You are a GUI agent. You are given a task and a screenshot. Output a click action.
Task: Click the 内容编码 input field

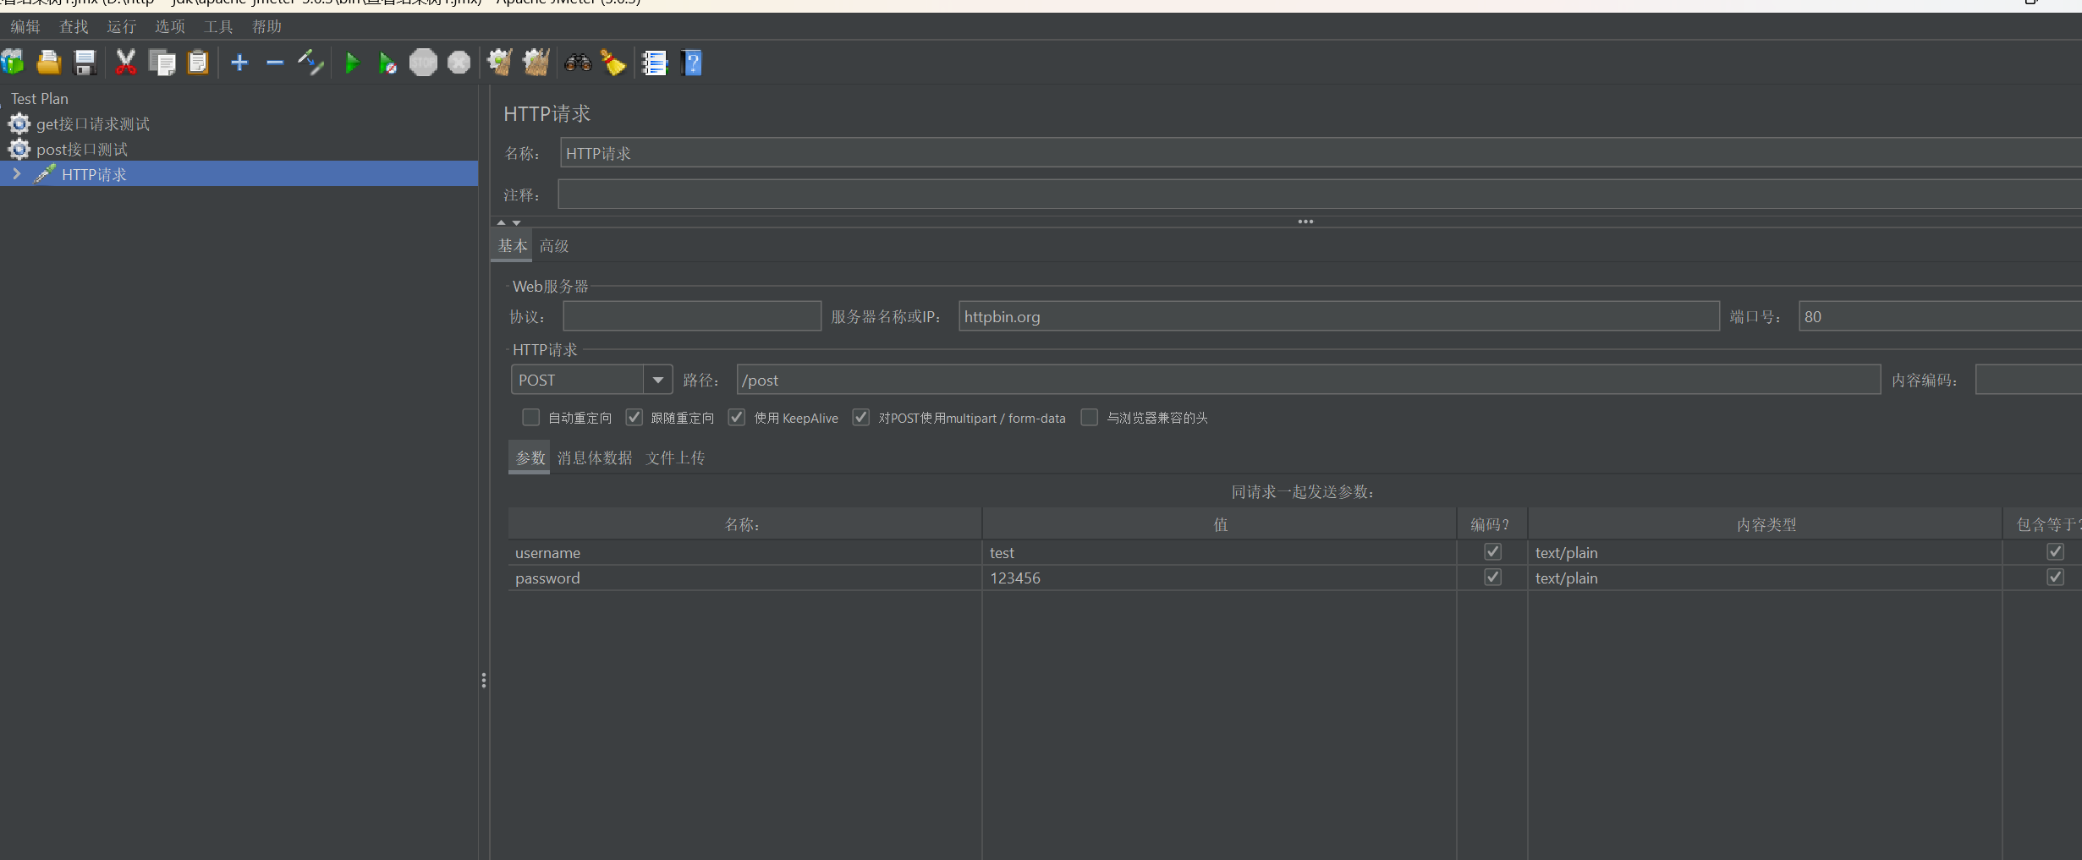click(2029, 380)
